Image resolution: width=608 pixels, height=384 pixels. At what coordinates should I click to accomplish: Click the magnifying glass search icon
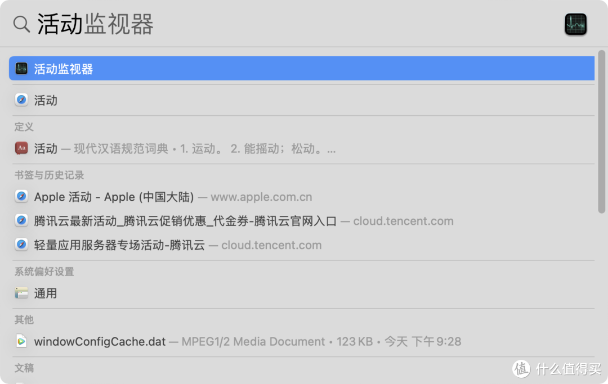tap(21, 23)
